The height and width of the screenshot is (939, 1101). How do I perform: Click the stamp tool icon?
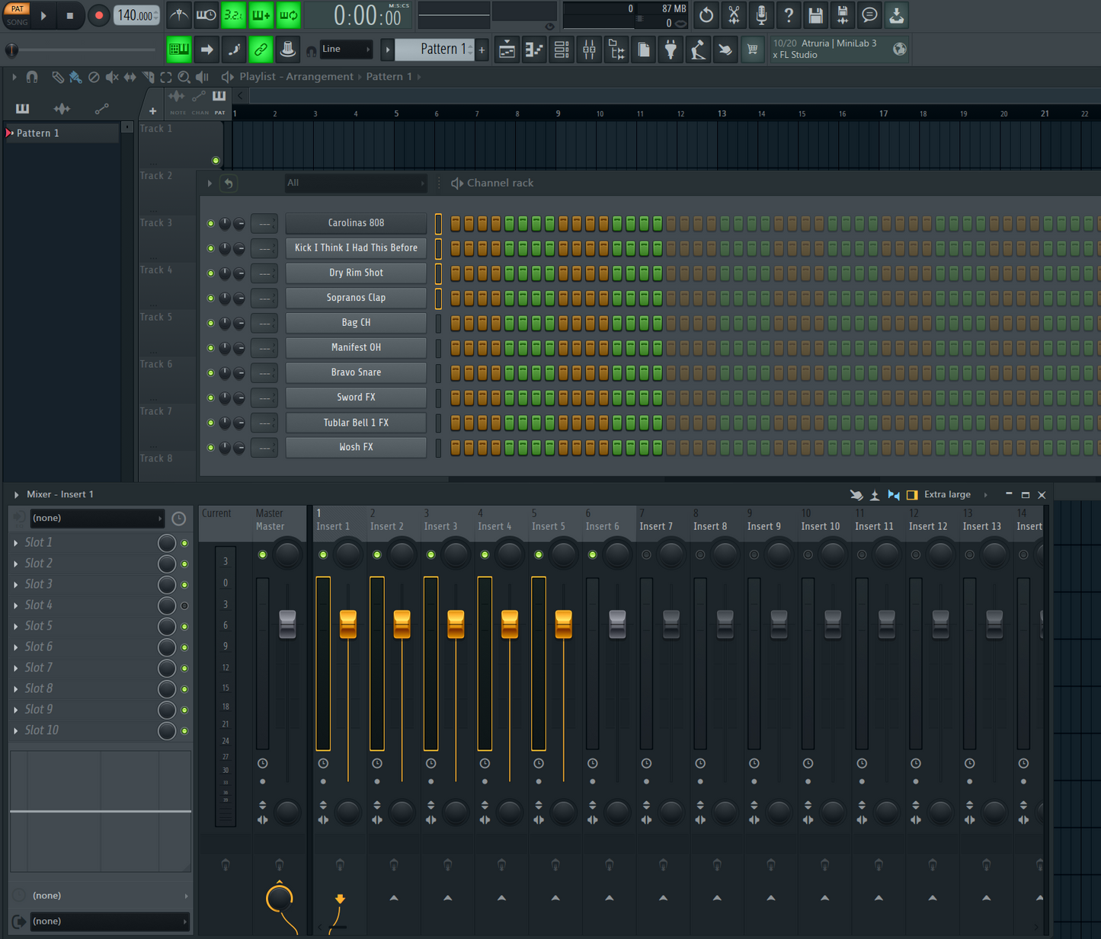[x=287, y=50]
